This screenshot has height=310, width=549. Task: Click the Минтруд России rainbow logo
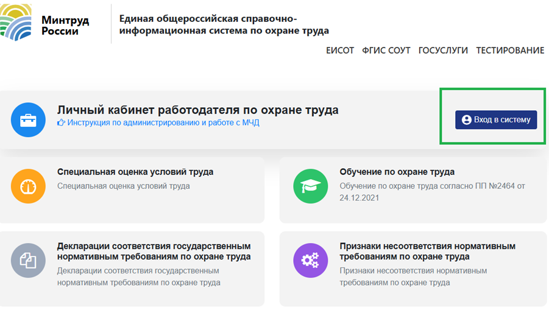tap(15, 23)
